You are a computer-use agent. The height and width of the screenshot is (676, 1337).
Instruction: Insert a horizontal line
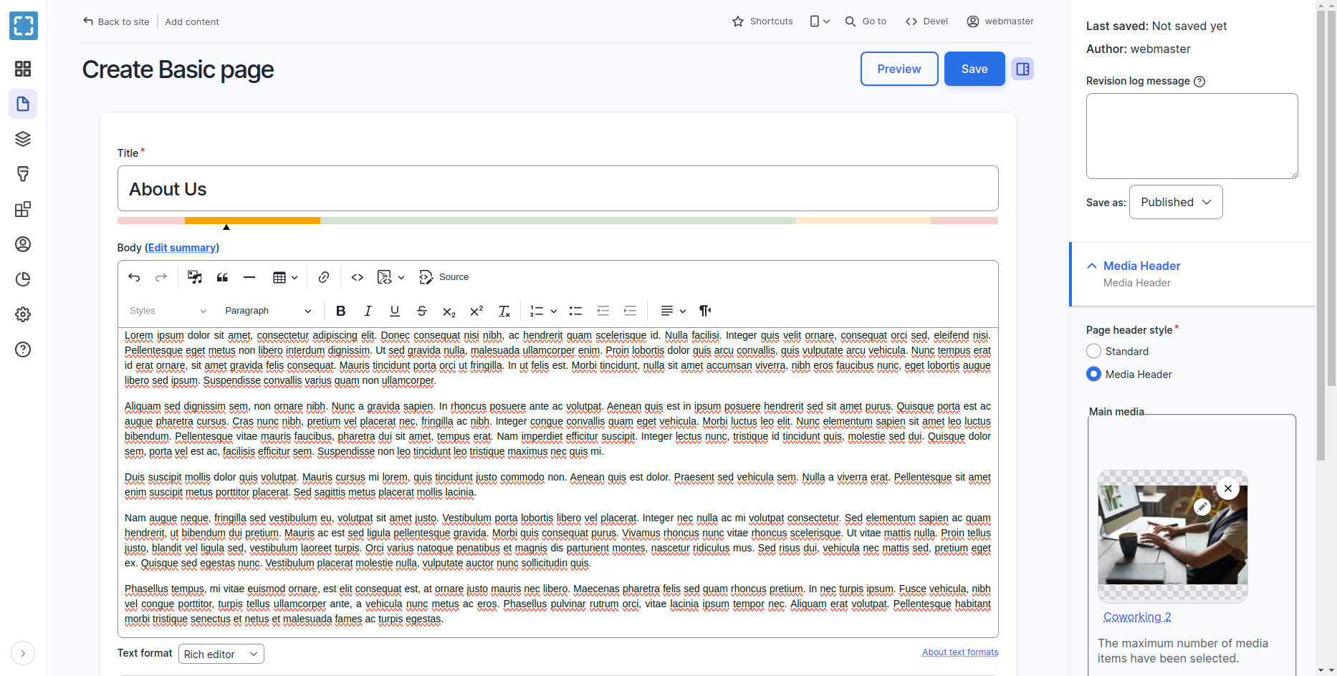(x=249, y=277)
